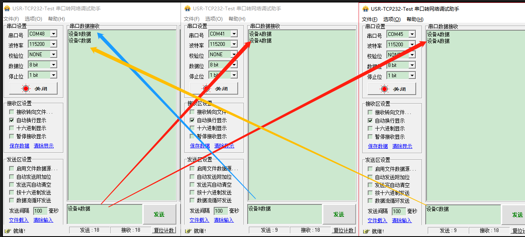
Task: Click the status bar hand icon in the COM45 window
Action: [366, 231]
